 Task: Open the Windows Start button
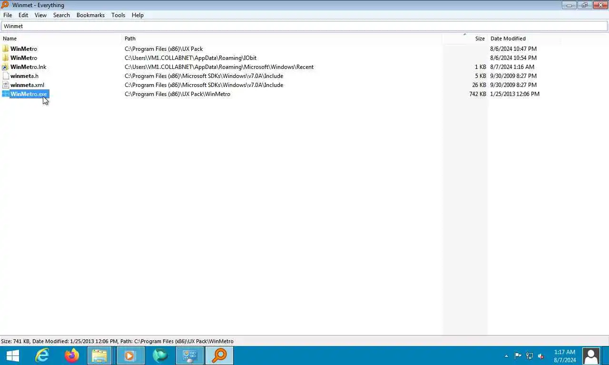point(13,355)
